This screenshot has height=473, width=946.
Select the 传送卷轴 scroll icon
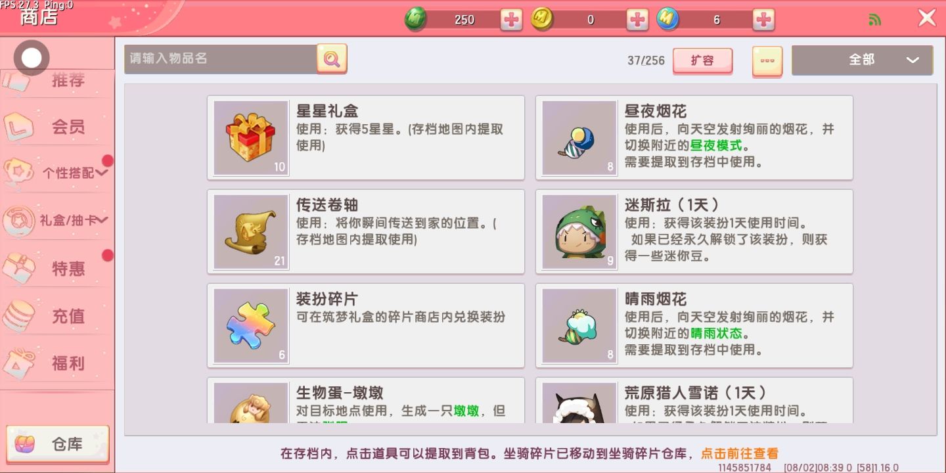tap(251, 232)
